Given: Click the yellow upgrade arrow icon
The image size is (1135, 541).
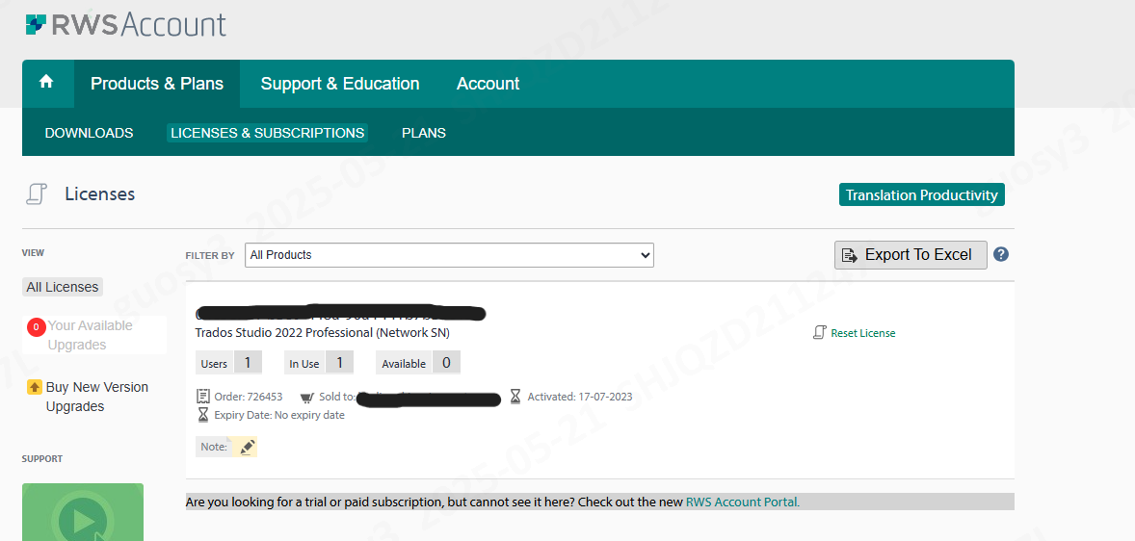Looking at the screenshot, I should click(x=35, y=387).
